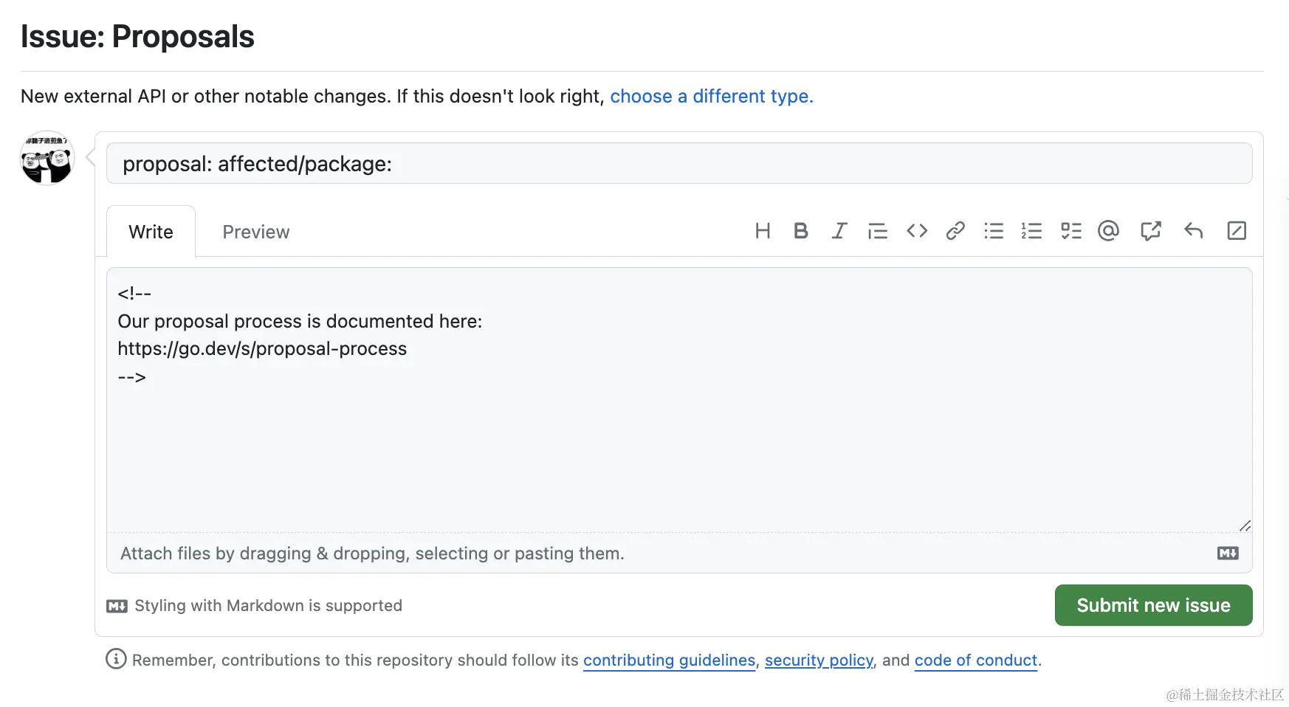Insert code snippet with angle brackets icon

(x=917, y=231)
